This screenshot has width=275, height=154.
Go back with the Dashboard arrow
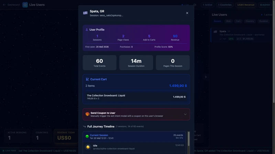[x=4, y=5]
